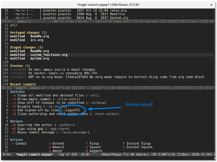Click the Commit action

pyautogui.click(x=21, y=143)
